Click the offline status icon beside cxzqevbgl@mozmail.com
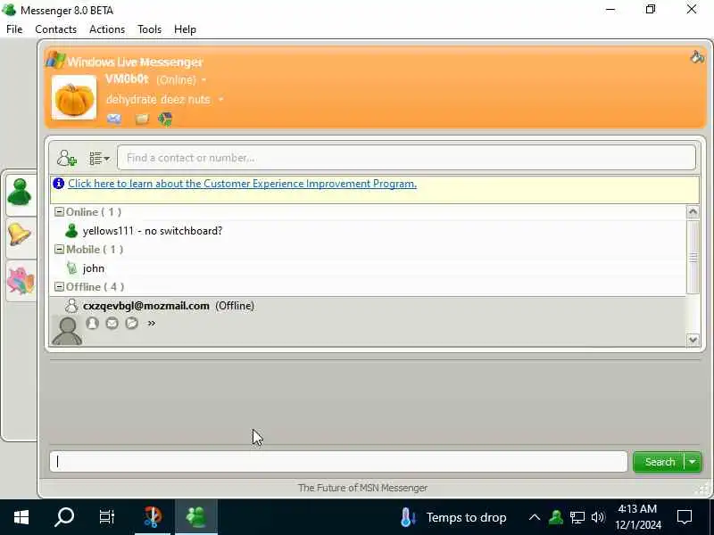 71,306
